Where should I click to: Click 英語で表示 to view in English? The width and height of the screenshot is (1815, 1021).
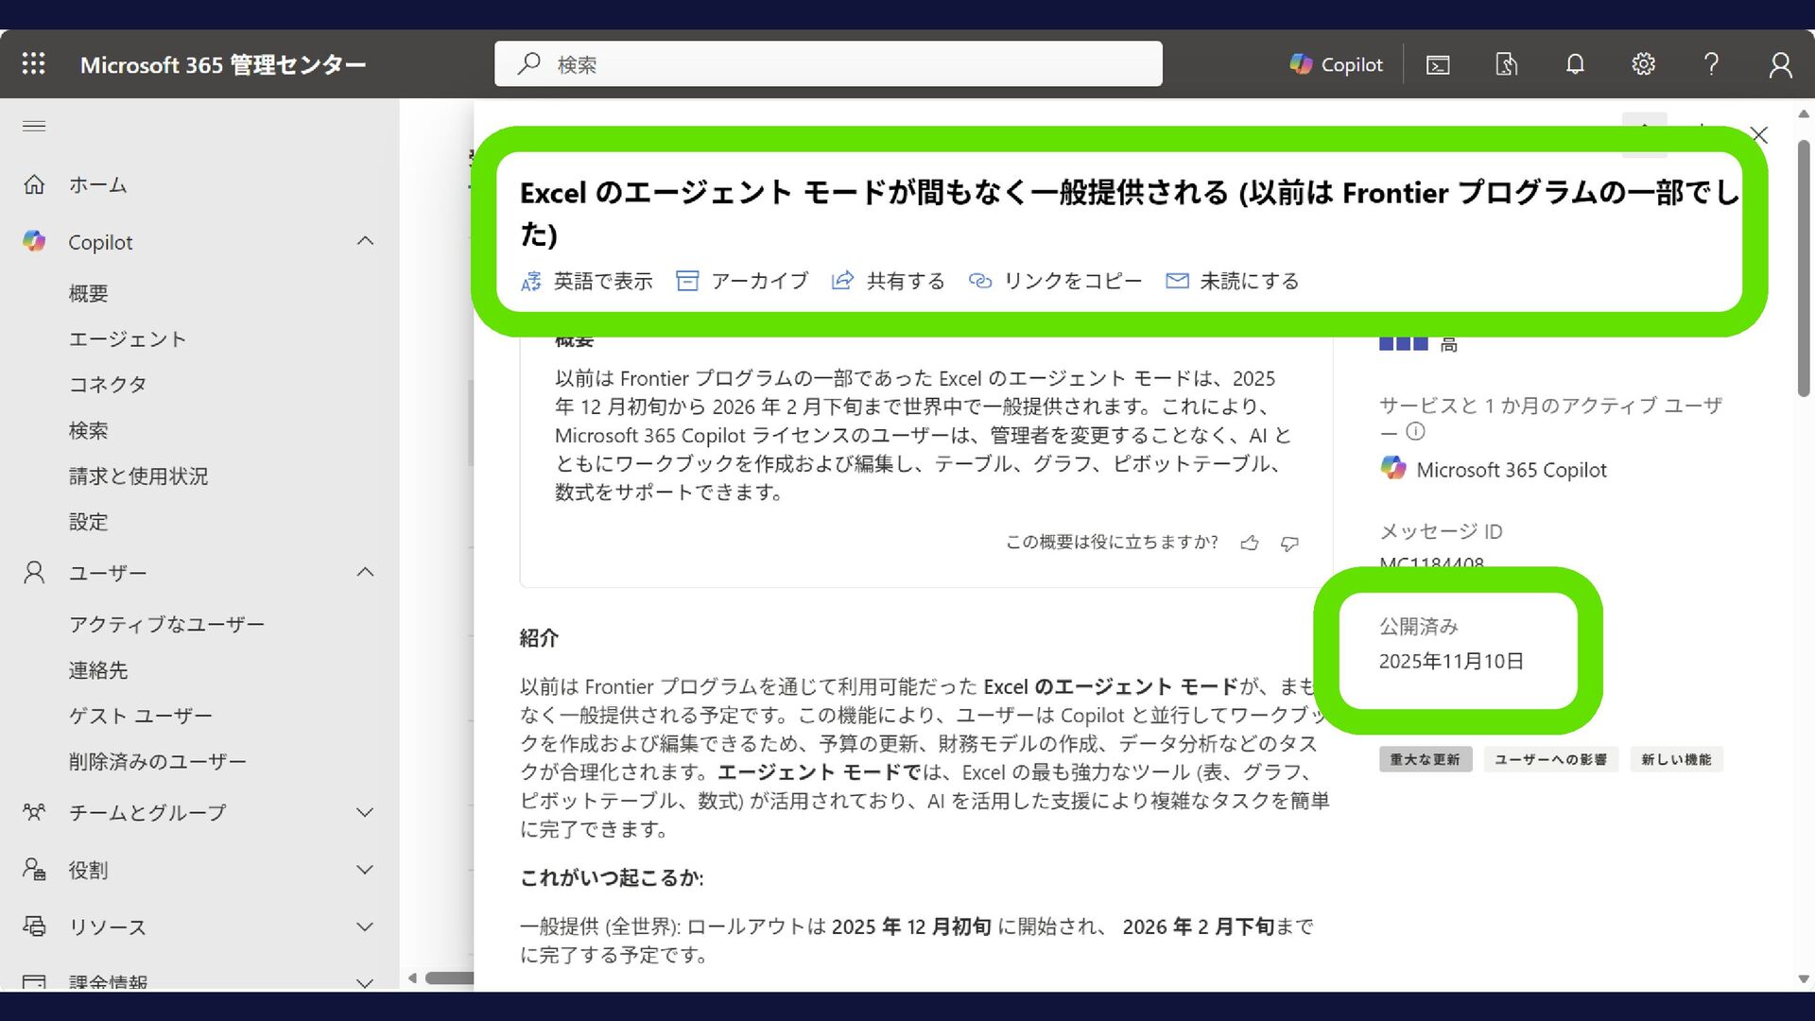pyautogui.click(x=587, y=281)
